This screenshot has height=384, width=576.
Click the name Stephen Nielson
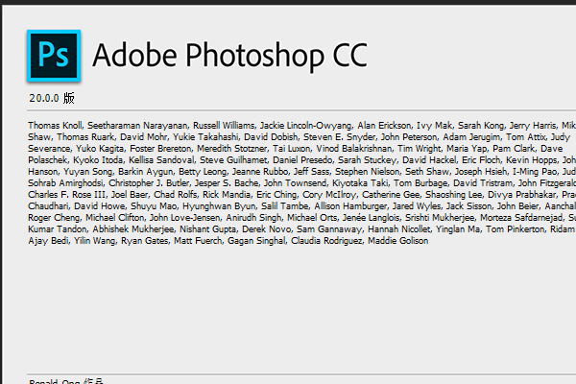tap(367, 172)
